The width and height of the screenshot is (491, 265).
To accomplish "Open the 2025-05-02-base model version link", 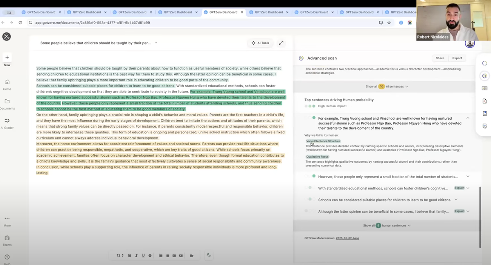I will pyautogui.click(x=347, y=238).
